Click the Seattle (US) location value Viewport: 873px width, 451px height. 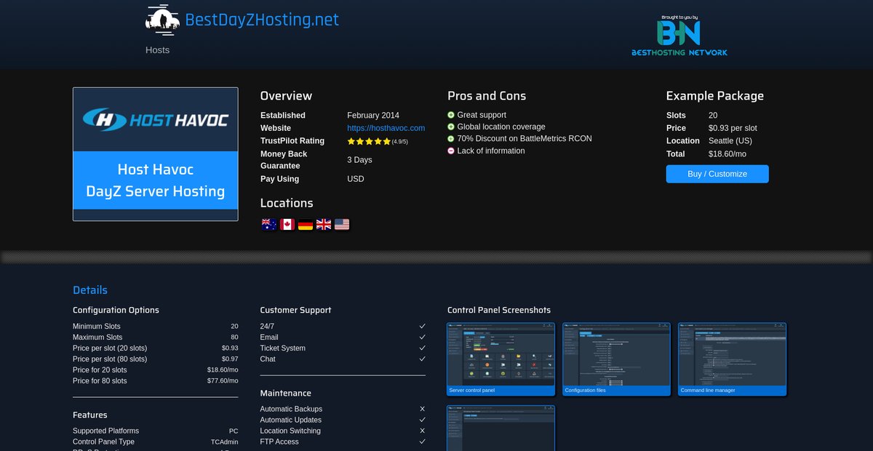[730, 141]
